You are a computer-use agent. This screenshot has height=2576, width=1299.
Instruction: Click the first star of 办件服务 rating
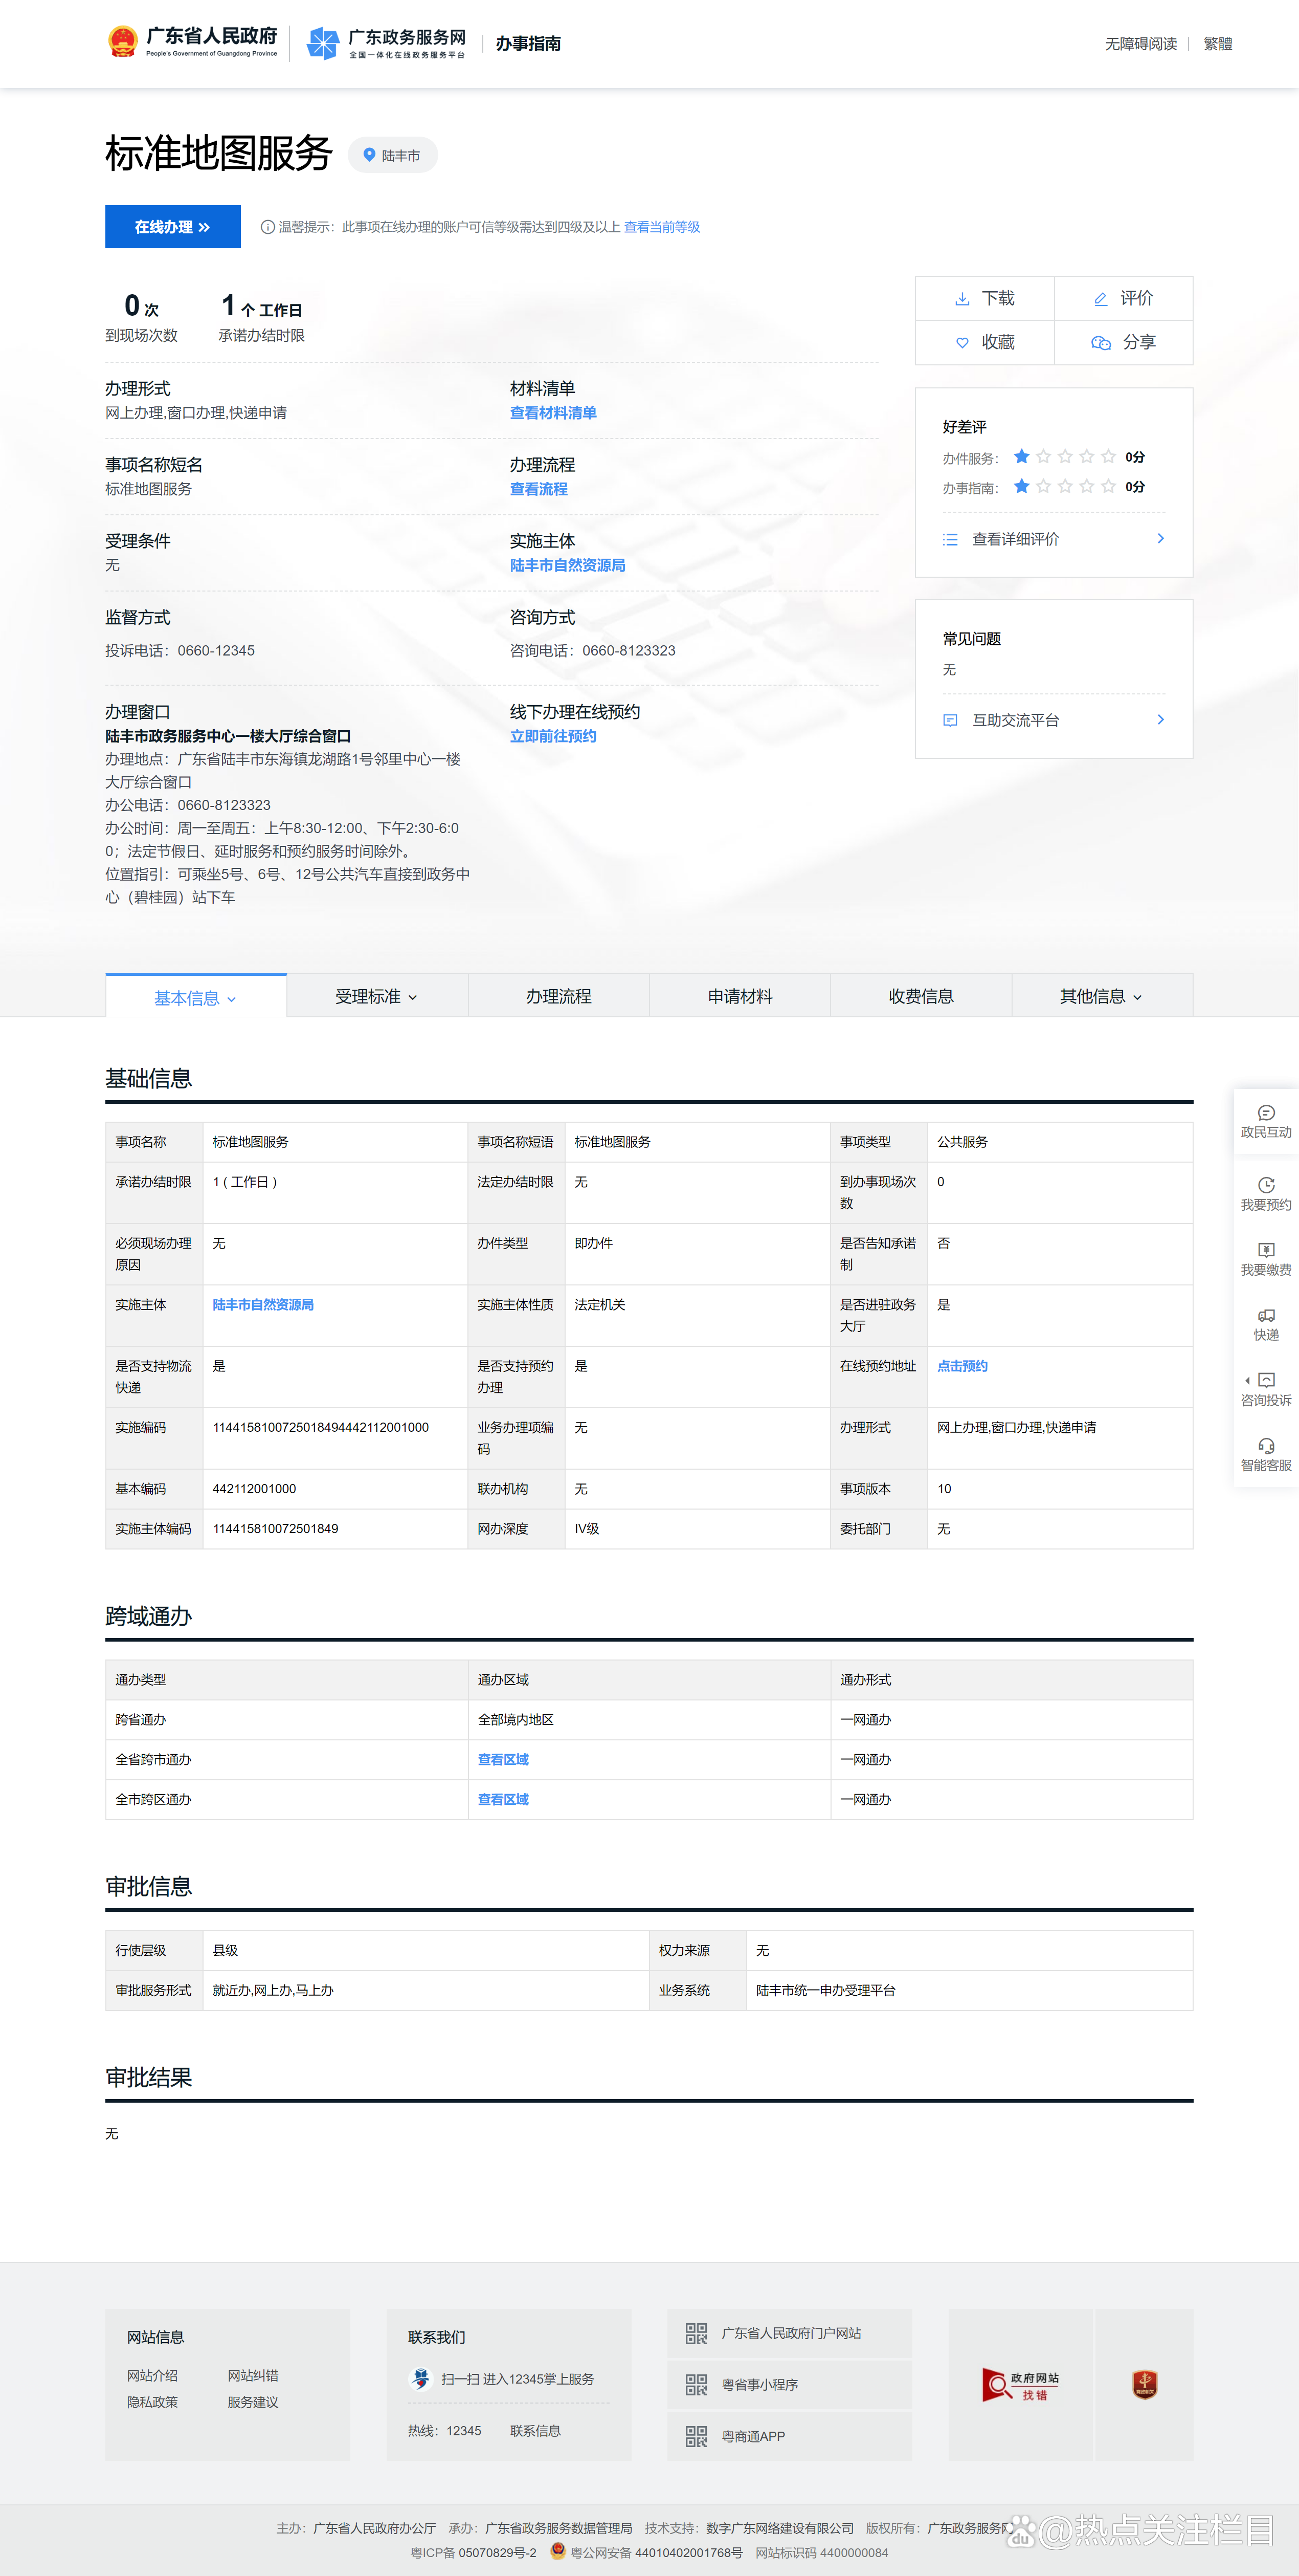[1021, 457]
